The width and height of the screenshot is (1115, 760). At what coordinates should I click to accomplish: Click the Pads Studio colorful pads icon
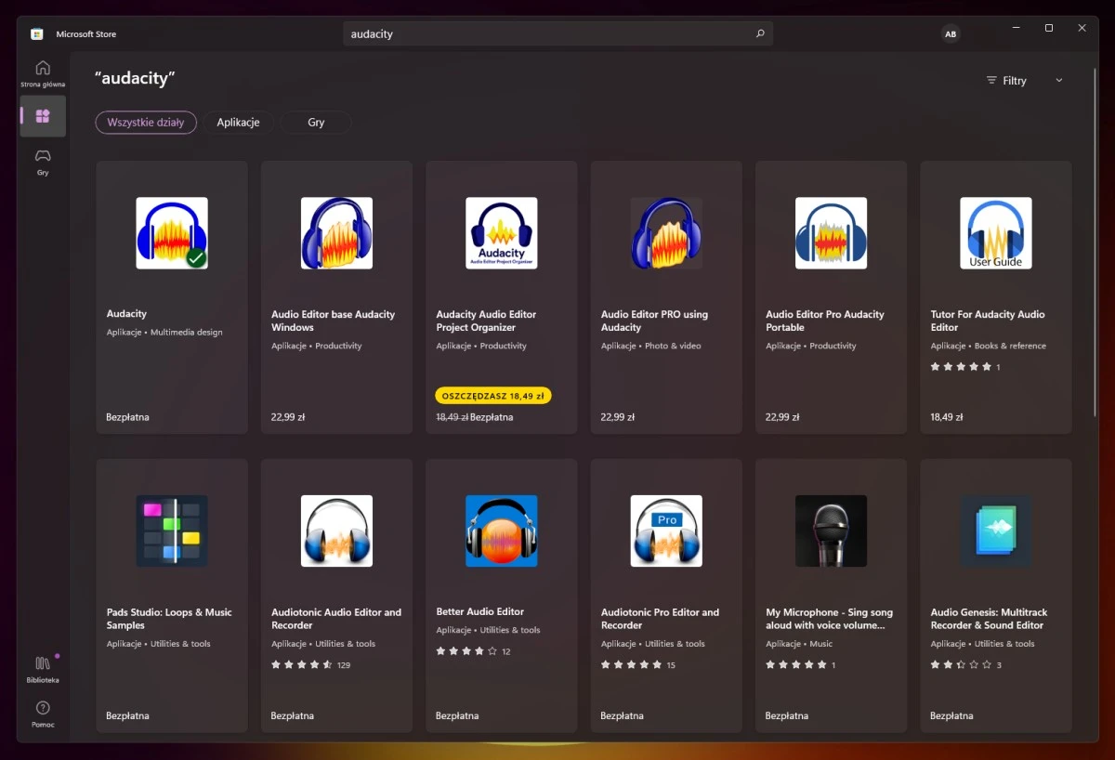point(172,531)
